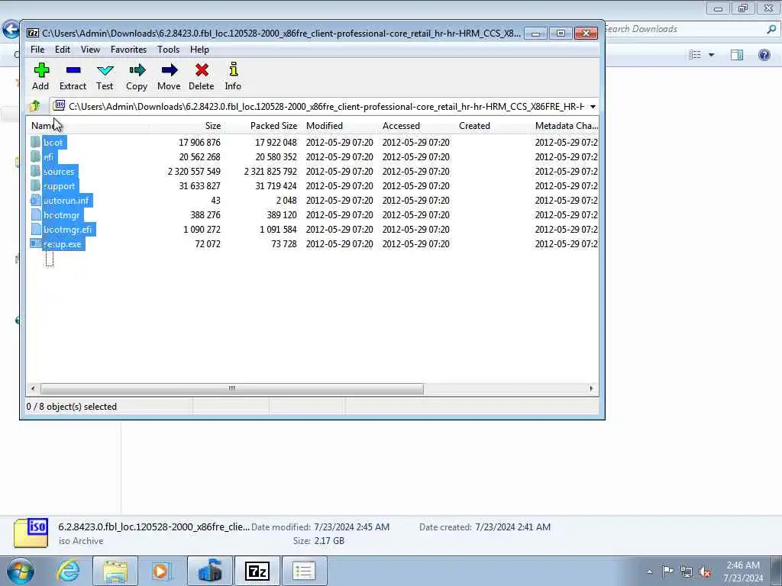Open Explorer view options dropdown arrow
The image size is (782, 586).
711,55
